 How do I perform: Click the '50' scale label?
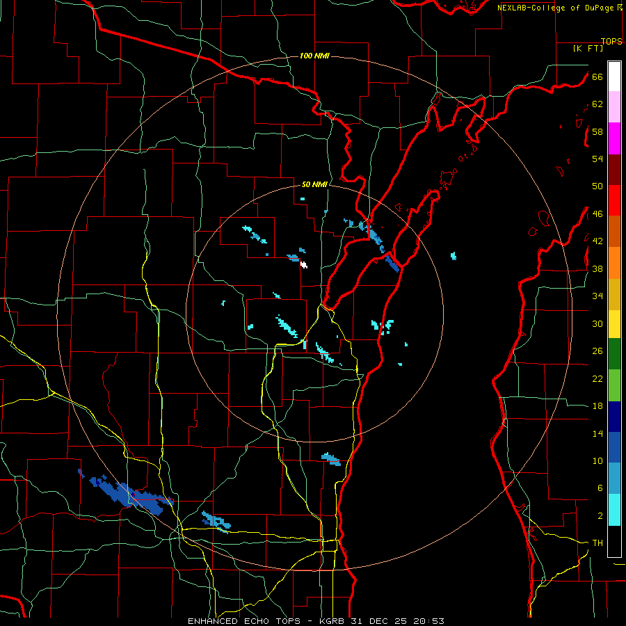tap(597, 186)
